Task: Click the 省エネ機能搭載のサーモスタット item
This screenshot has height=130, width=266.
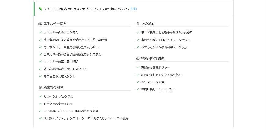Action: click(x=65, y=69)
